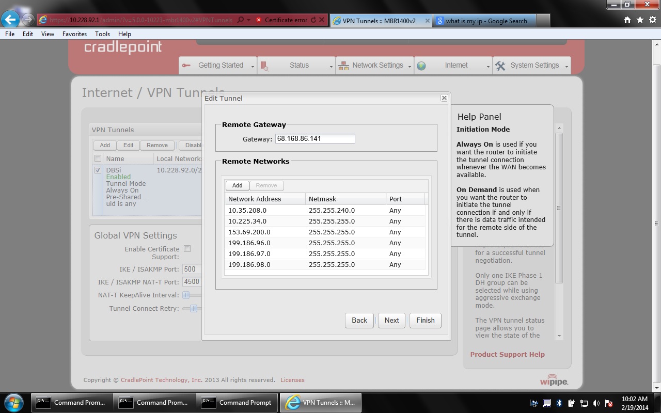The height and width of the screenshot is (413, 661).
Task: Open the Tools menu in menu bar
Action: pos(102,34)
